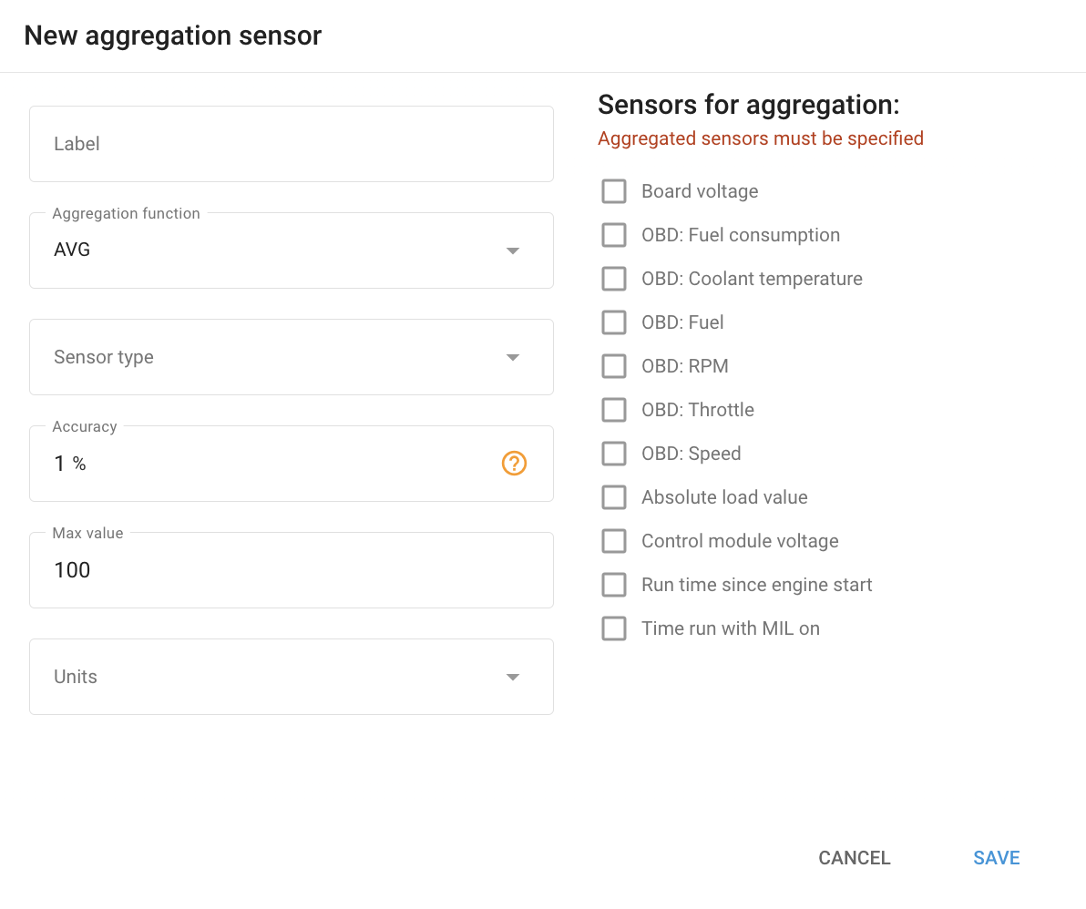Enable the OBD: Fuel consumption sensor

pos(614,235)
